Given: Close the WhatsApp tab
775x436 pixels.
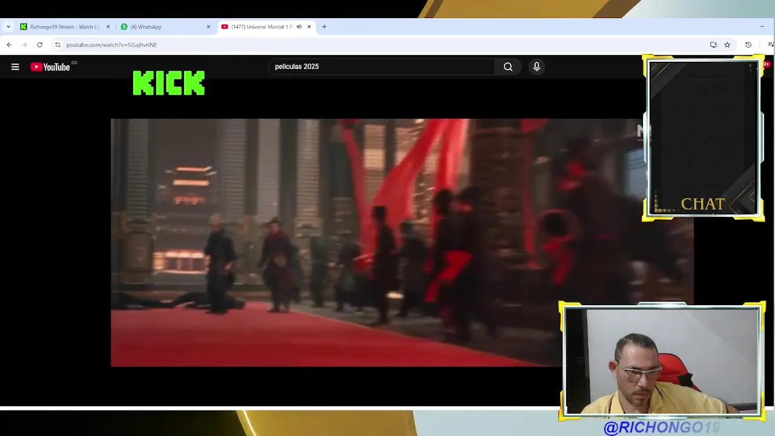Looking at the screenshot, I should click(x=209, y=27).
